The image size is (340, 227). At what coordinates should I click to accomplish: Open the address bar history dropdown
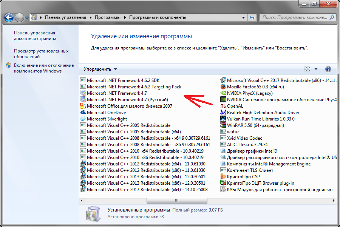click(243, 17)
